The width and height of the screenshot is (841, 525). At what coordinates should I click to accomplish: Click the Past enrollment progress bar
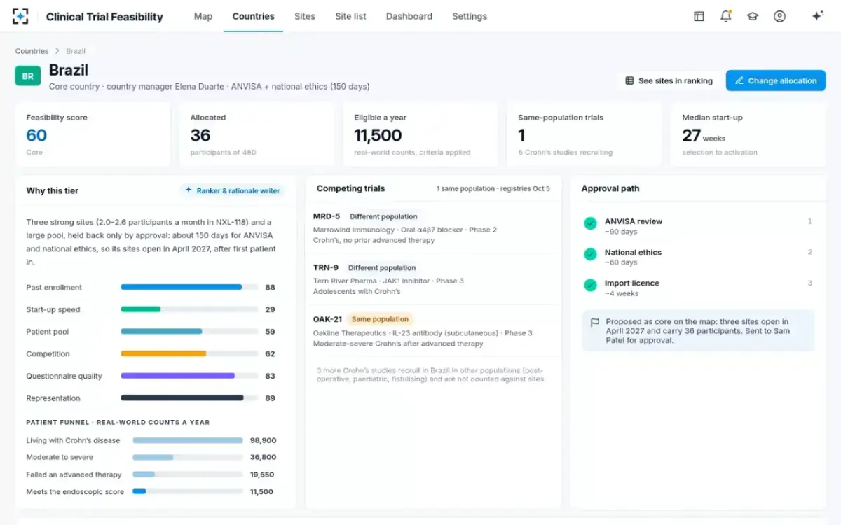189,287
